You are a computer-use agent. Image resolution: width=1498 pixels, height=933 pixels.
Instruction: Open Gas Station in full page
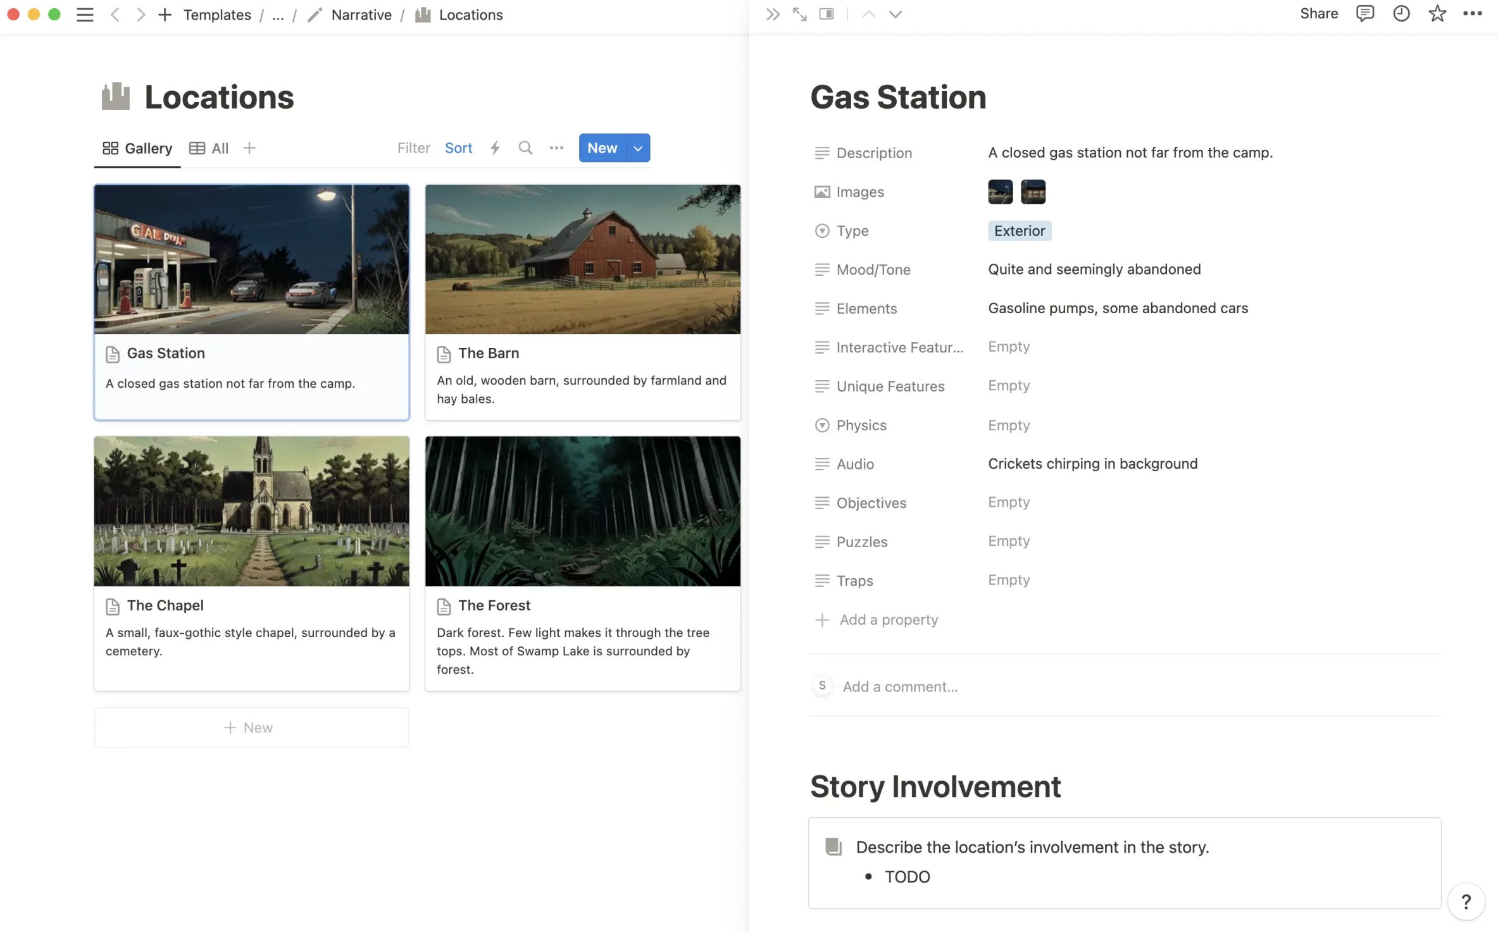(799, 14)
